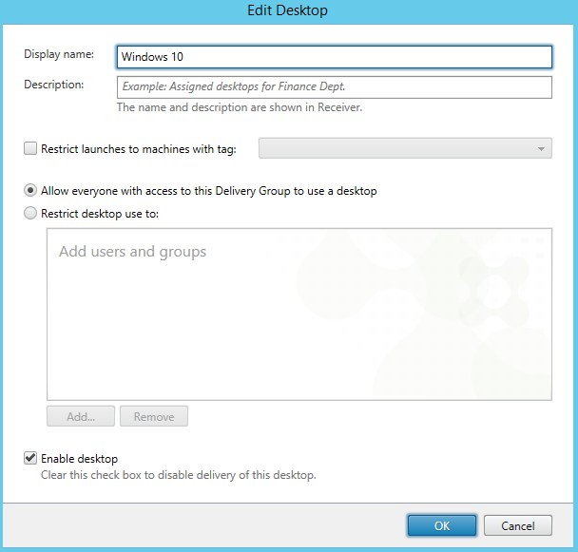This screenshot has height=552, width=578.
Task: Select Allow everyone with access radio button
Action: [30, 191]
